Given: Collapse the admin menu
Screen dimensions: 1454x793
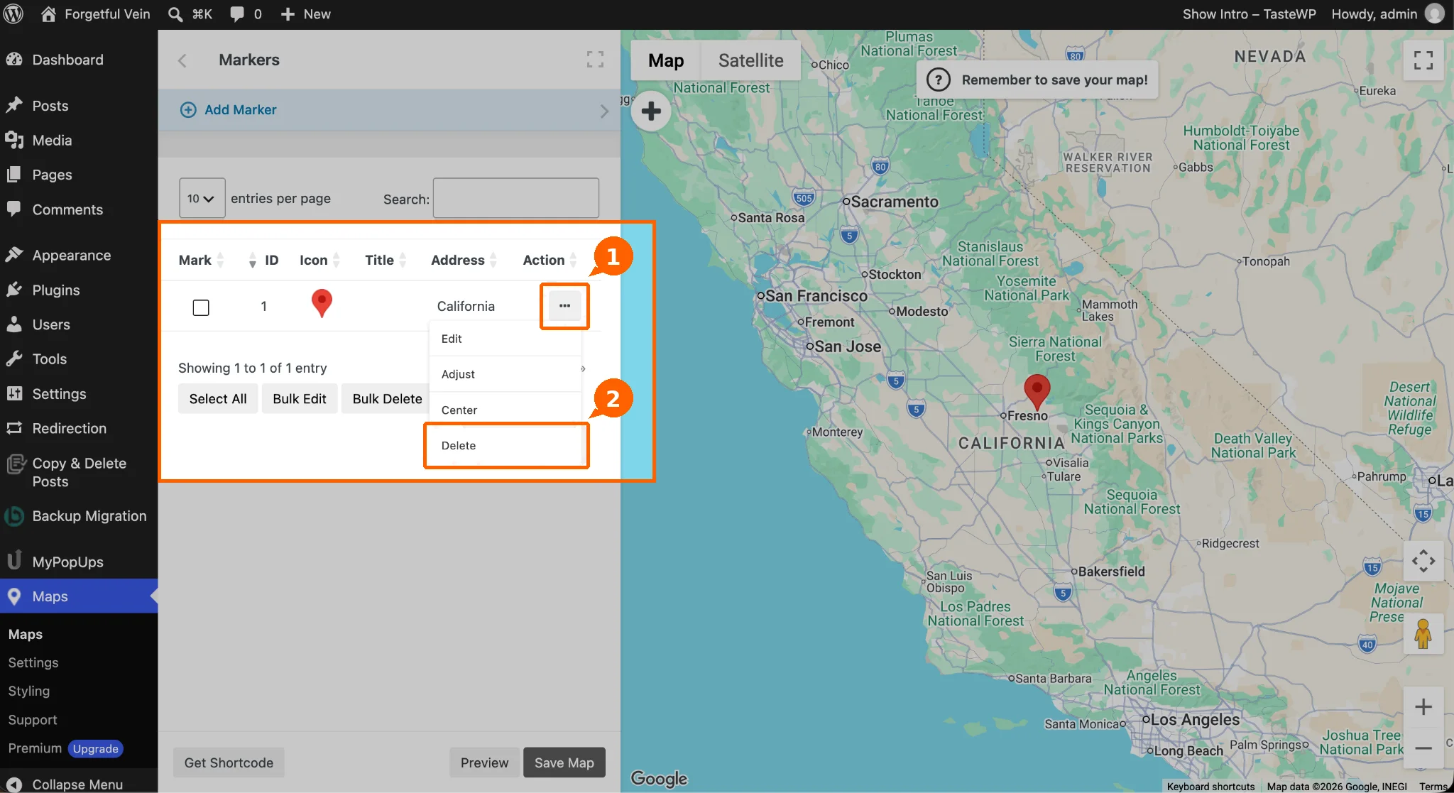Looking at the screenshot, I should coord(79,784).
